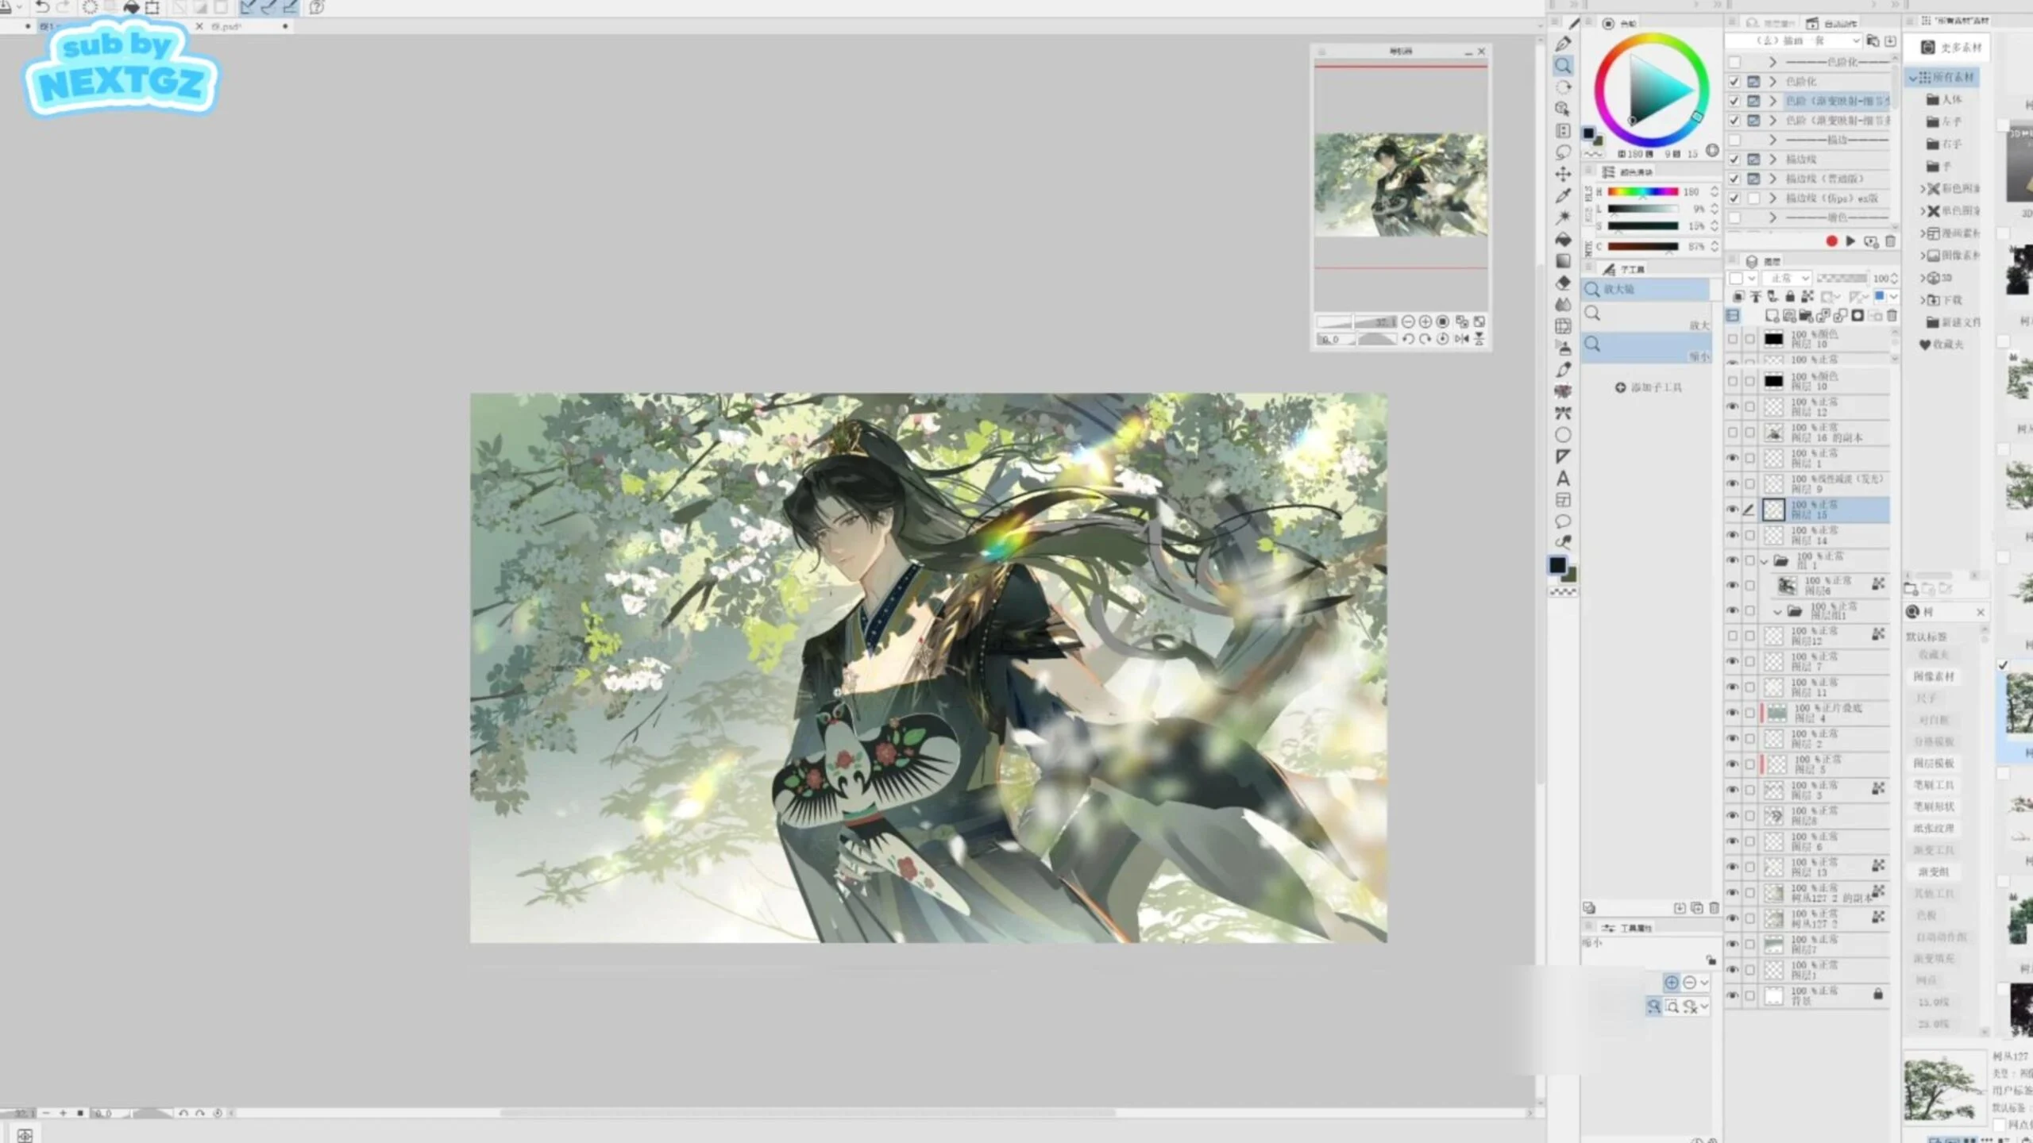2033x1143 pixels.
Task: Select the Rotate view tool
Action: tap(1563, 87)
